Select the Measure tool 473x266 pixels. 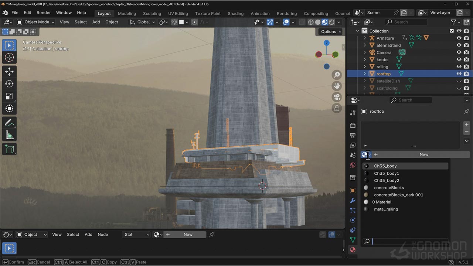[9, 135]
